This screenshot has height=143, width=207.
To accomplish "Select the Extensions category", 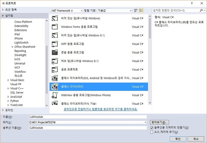I will click(x=21, y=30).
